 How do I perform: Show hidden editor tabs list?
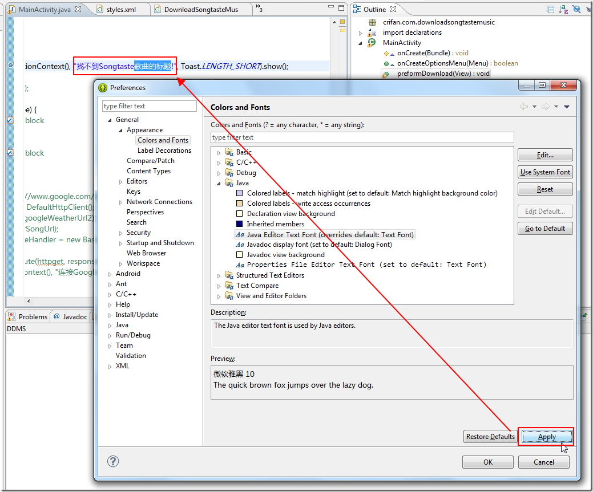click(x=259, y=7)
